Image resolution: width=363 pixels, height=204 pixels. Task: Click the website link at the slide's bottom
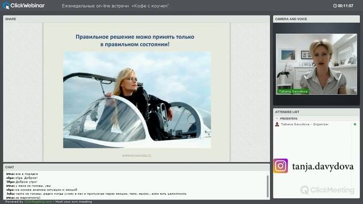pyautogui.click(x=136, y=156)
